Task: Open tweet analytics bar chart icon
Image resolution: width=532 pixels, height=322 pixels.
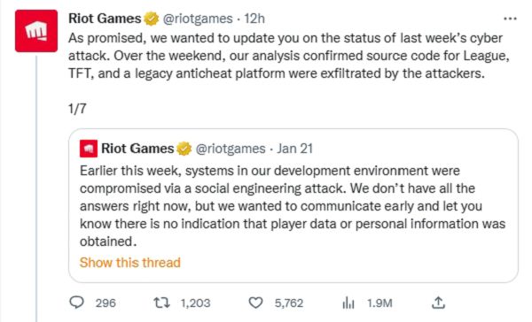Action: pos(348,303)
